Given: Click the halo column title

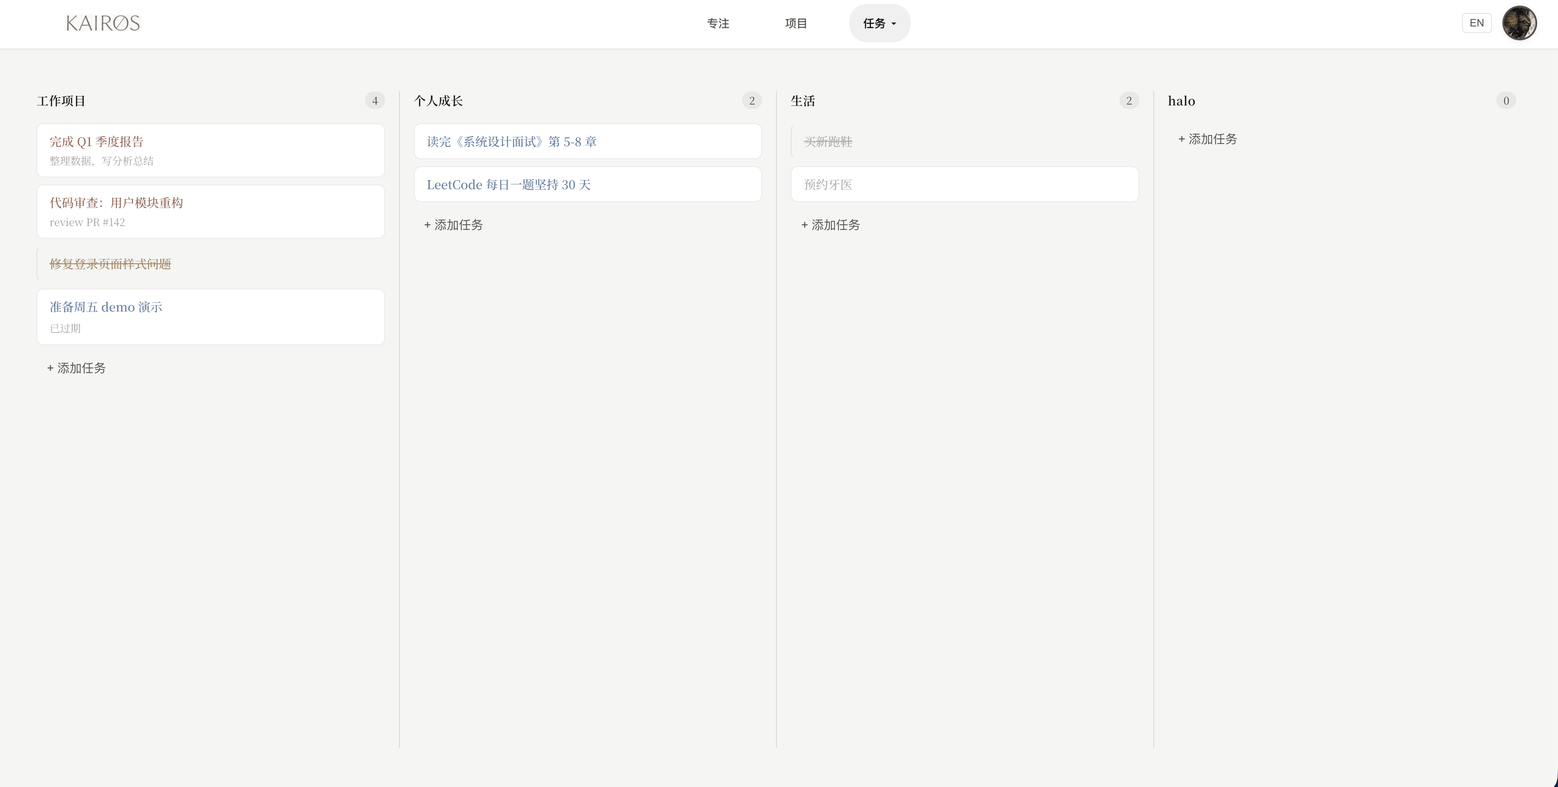Looking at the screenshot, I should 1181,101.
